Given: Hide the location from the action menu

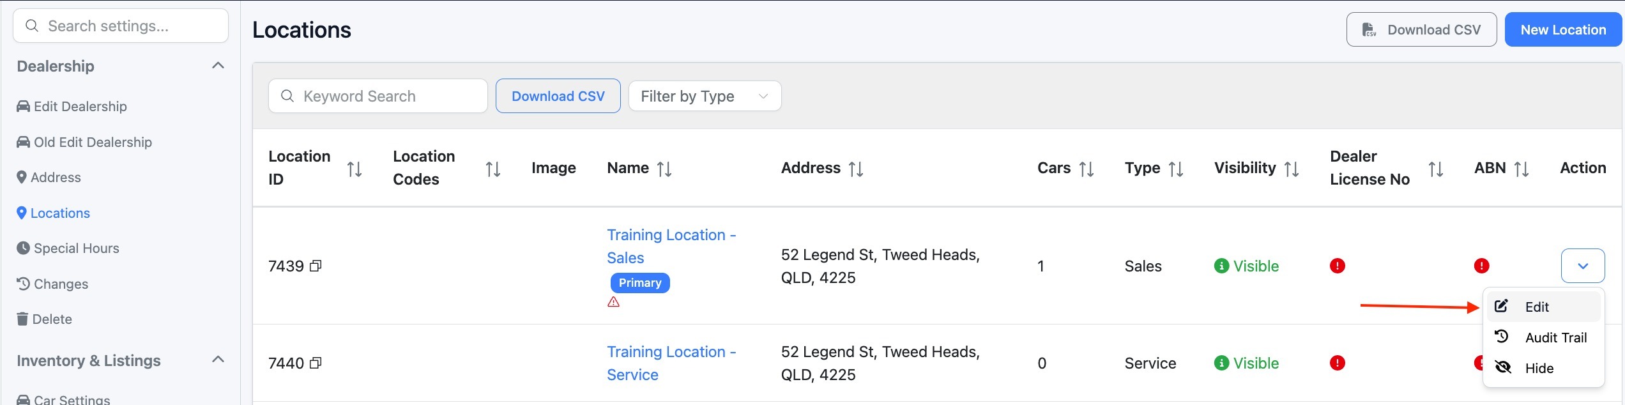Looking at the screenshot, I should pyautogui.click(x=1539, y=368).
